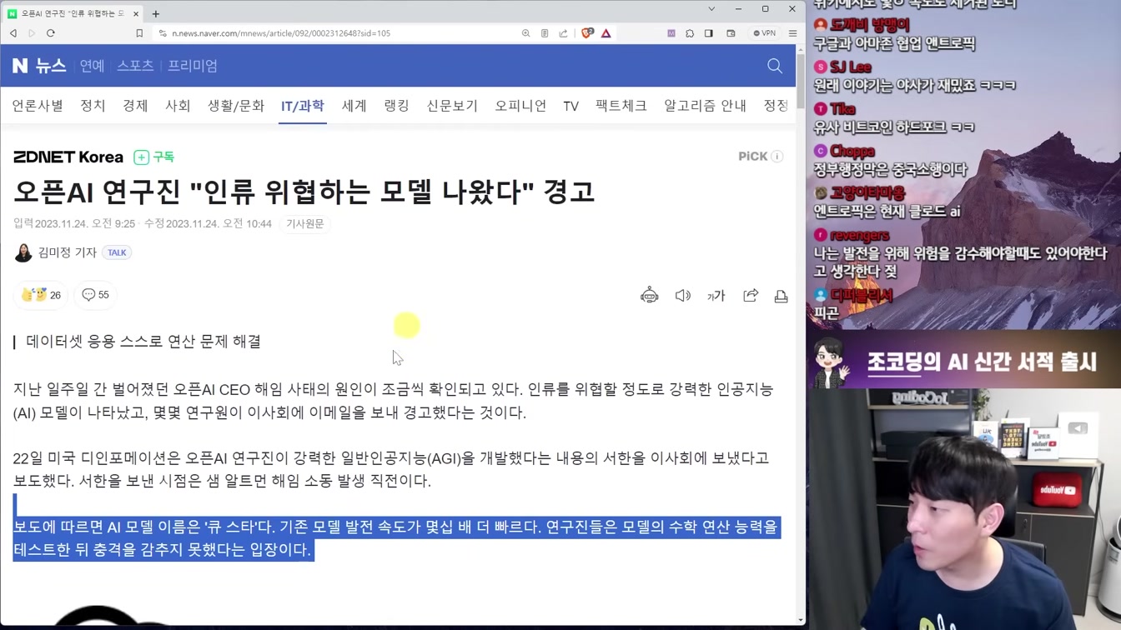This screenshot has height=630, width=1121.
Task: Open the purple M extension icon
Action: point(671,33)
